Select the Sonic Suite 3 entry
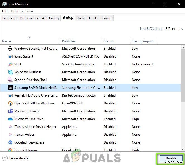This screenshot has width=185, height=165. pos(24,56)
